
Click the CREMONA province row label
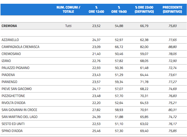[x=9, y=26]
